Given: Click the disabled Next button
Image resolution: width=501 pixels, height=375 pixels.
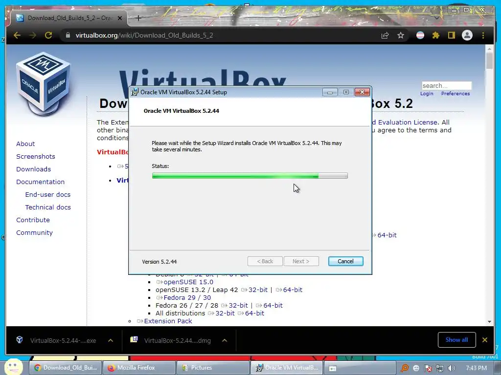Looking at the screenshot, I should pyautogui.click(x=301, y=261).
